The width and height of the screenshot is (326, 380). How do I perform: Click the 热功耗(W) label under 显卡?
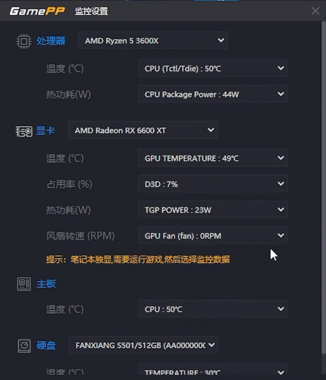[68, 210]
